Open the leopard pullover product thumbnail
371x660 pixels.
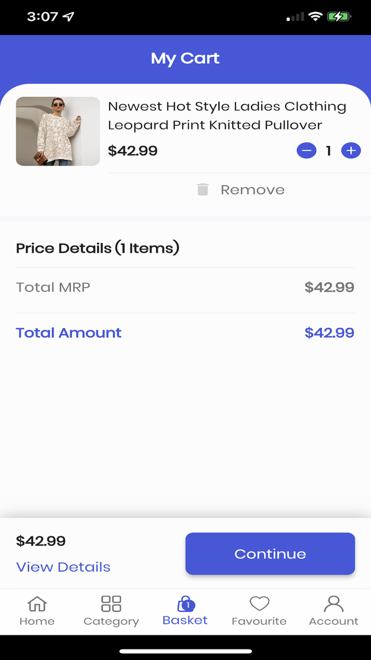58,132
